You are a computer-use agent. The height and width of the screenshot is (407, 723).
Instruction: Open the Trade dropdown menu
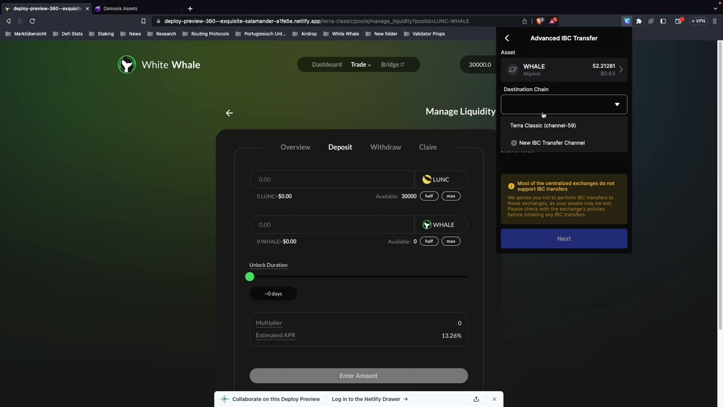click(x=360, y=64)
